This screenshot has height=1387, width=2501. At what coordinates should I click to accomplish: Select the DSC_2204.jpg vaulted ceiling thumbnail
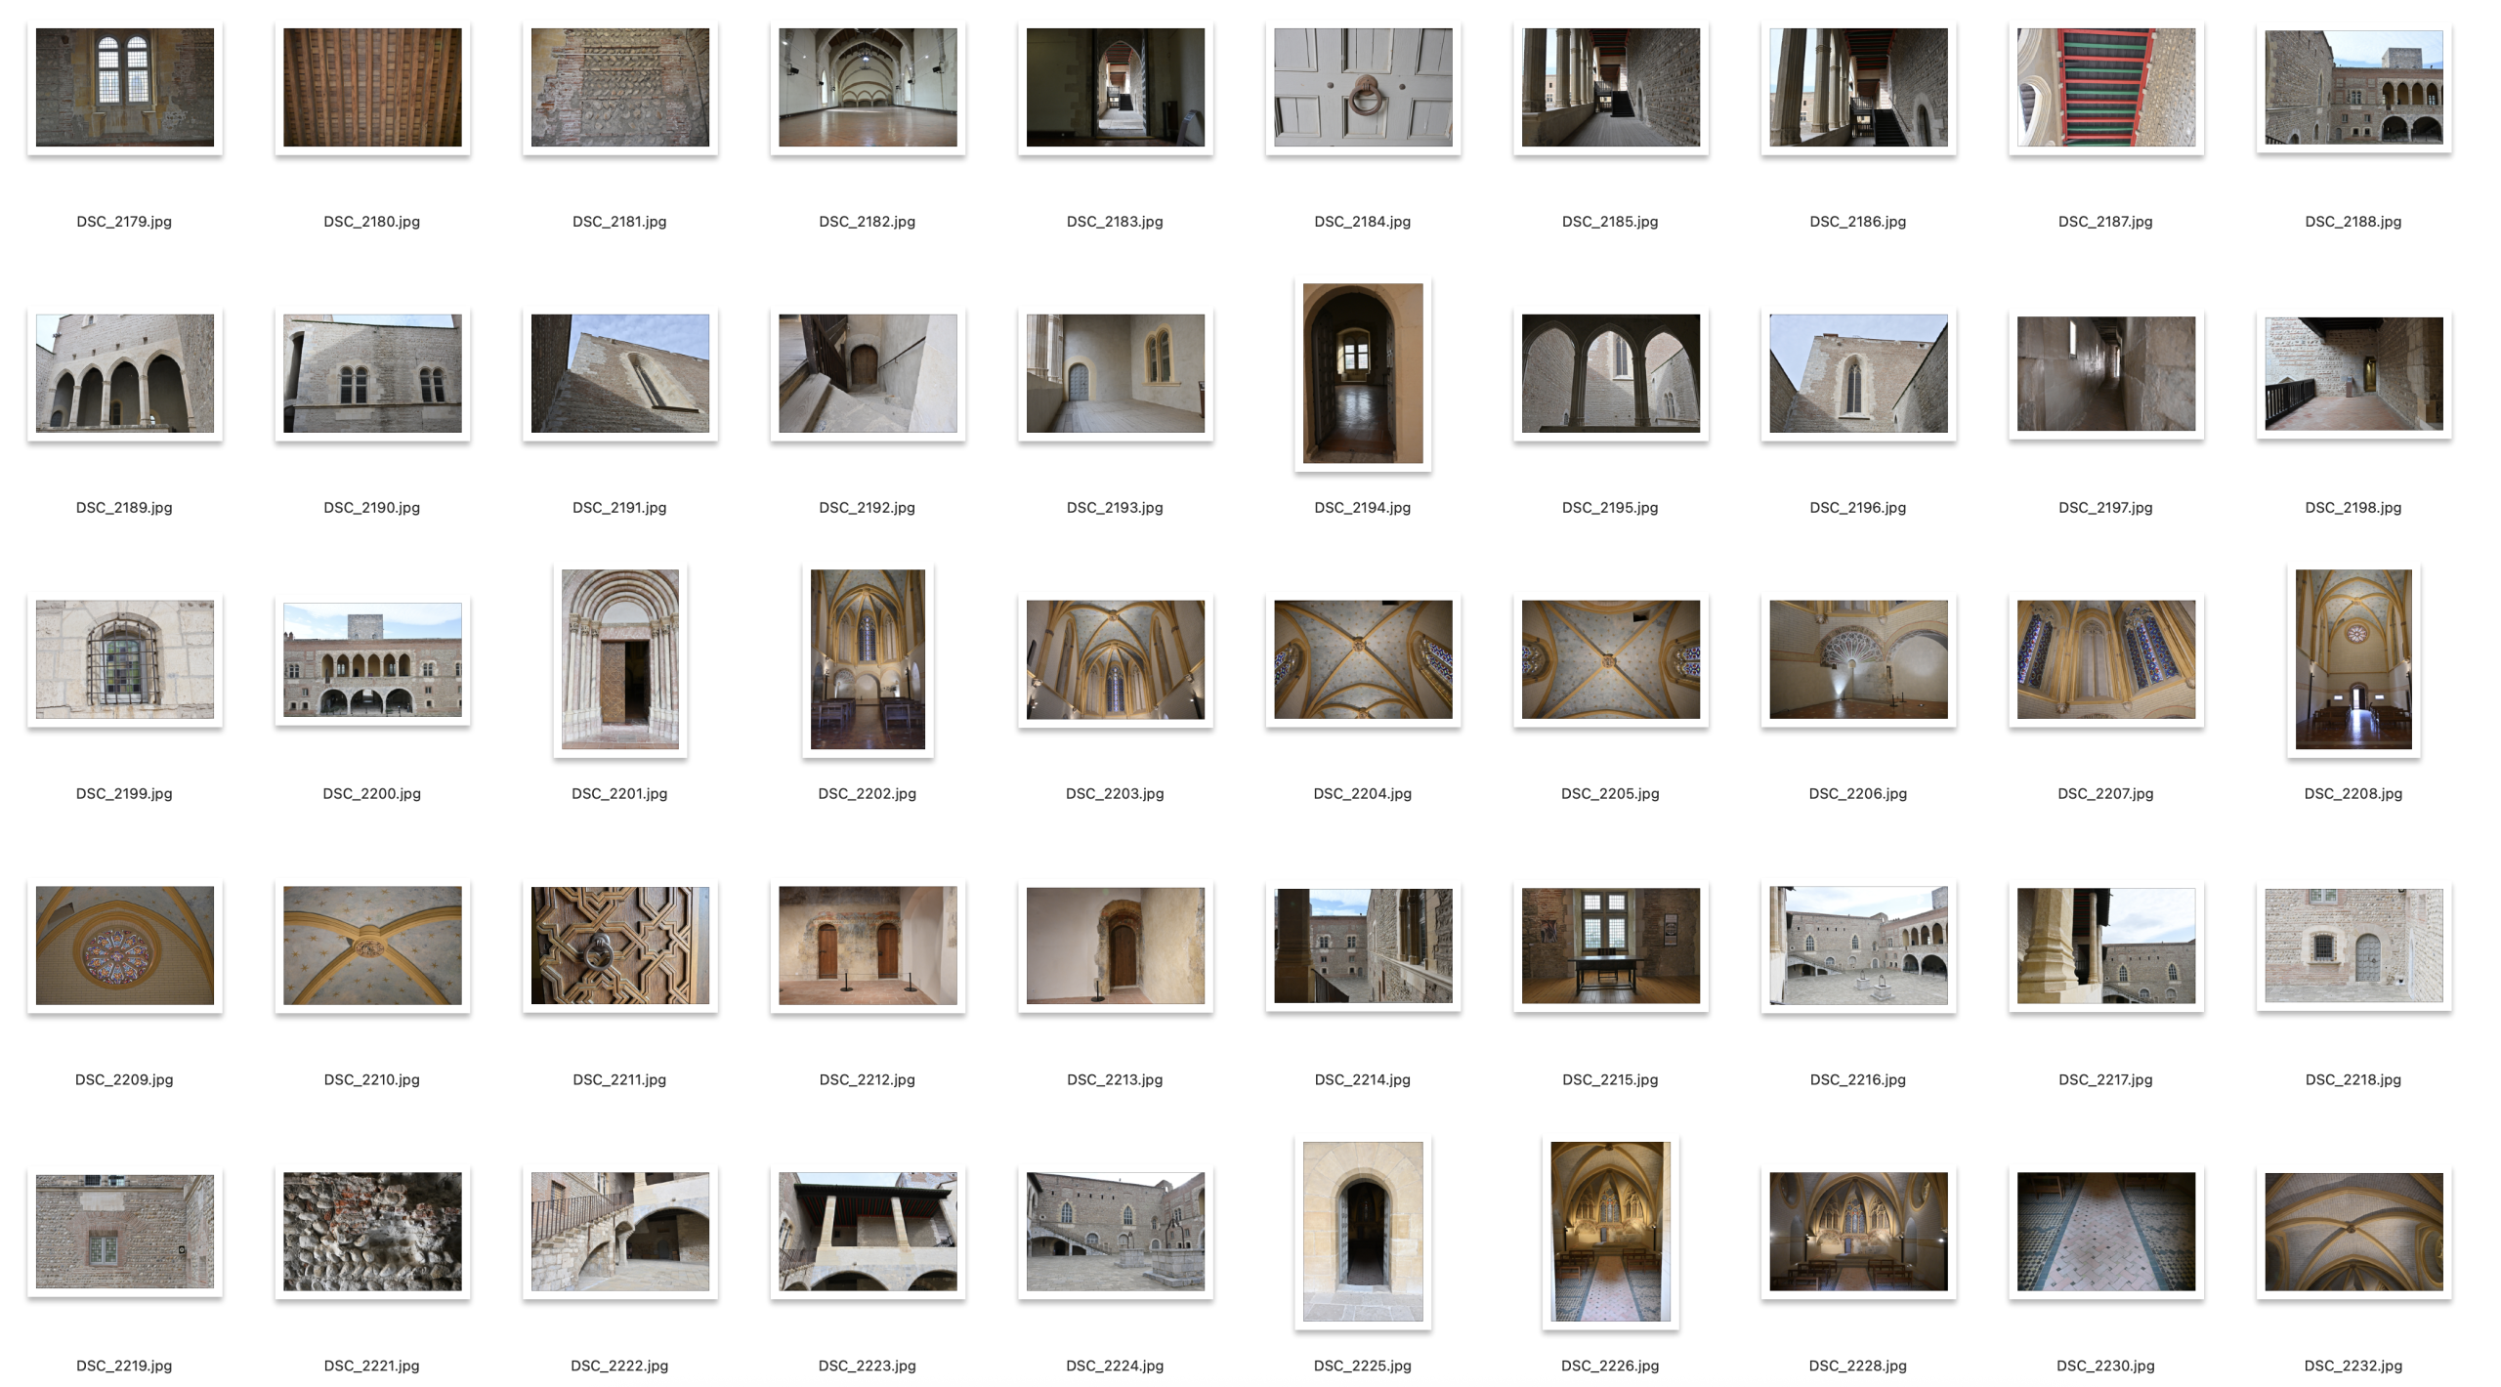tap(1362, 659)
